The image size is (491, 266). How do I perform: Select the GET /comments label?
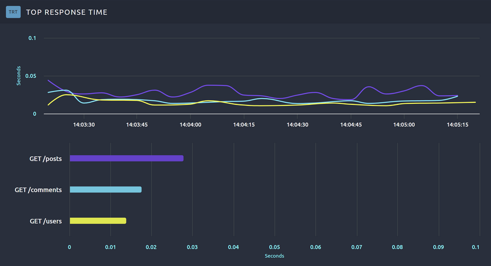click(38, 190)
